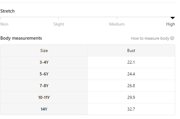
Task: Select the Medium stretch label
Action: click(117, 24)
